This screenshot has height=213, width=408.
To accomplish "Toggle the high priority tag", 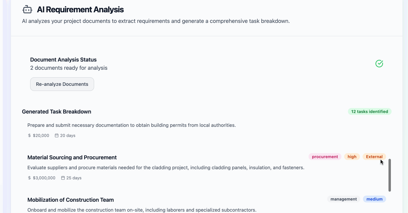I will pos(352,157).
